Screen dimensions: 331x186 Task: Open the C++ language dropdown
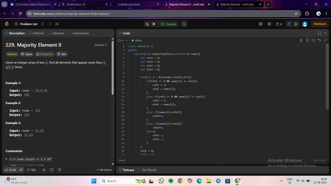[x=123, y=40]
